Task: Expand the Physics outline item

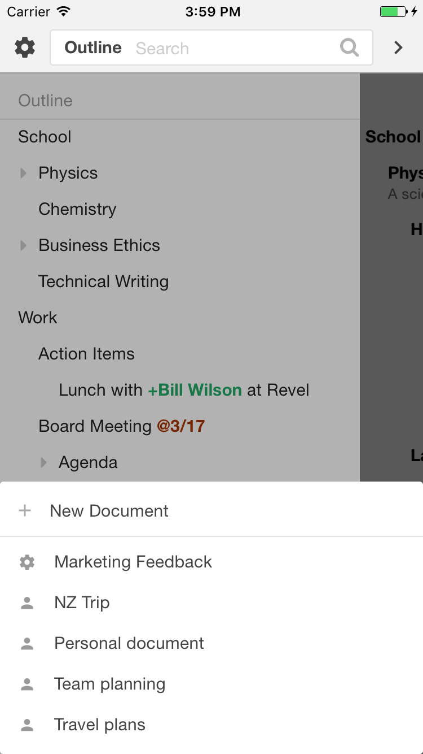Action: [24, 173]
